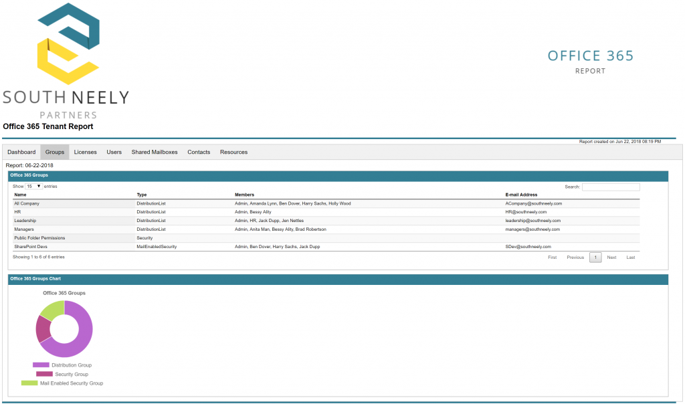Click the green donut chart segment
The width and height of the screenshot is (685, 406).
tap(54, 310)
